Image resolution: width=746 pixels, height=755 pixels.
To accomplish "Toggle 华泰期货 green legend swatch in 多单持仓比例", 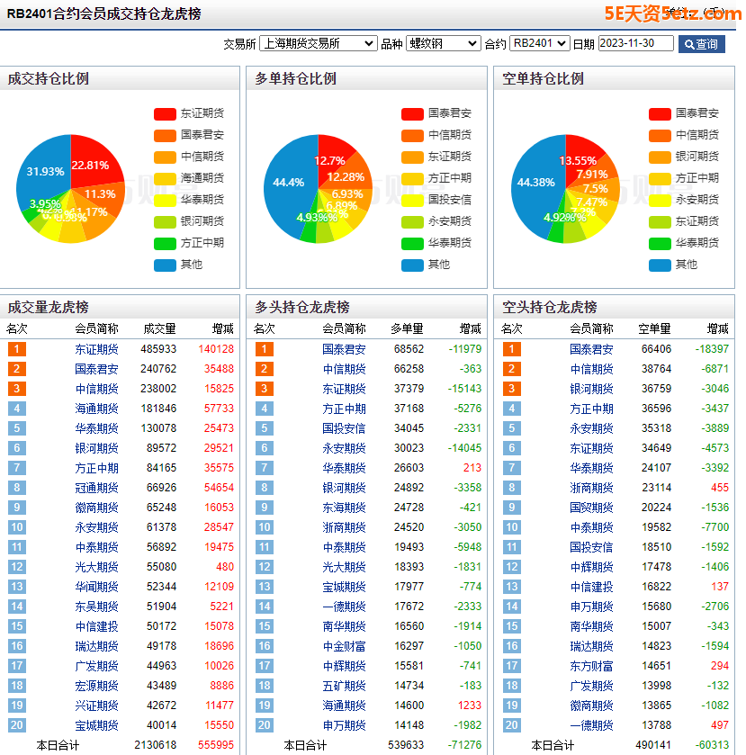I will coord(412,244).
